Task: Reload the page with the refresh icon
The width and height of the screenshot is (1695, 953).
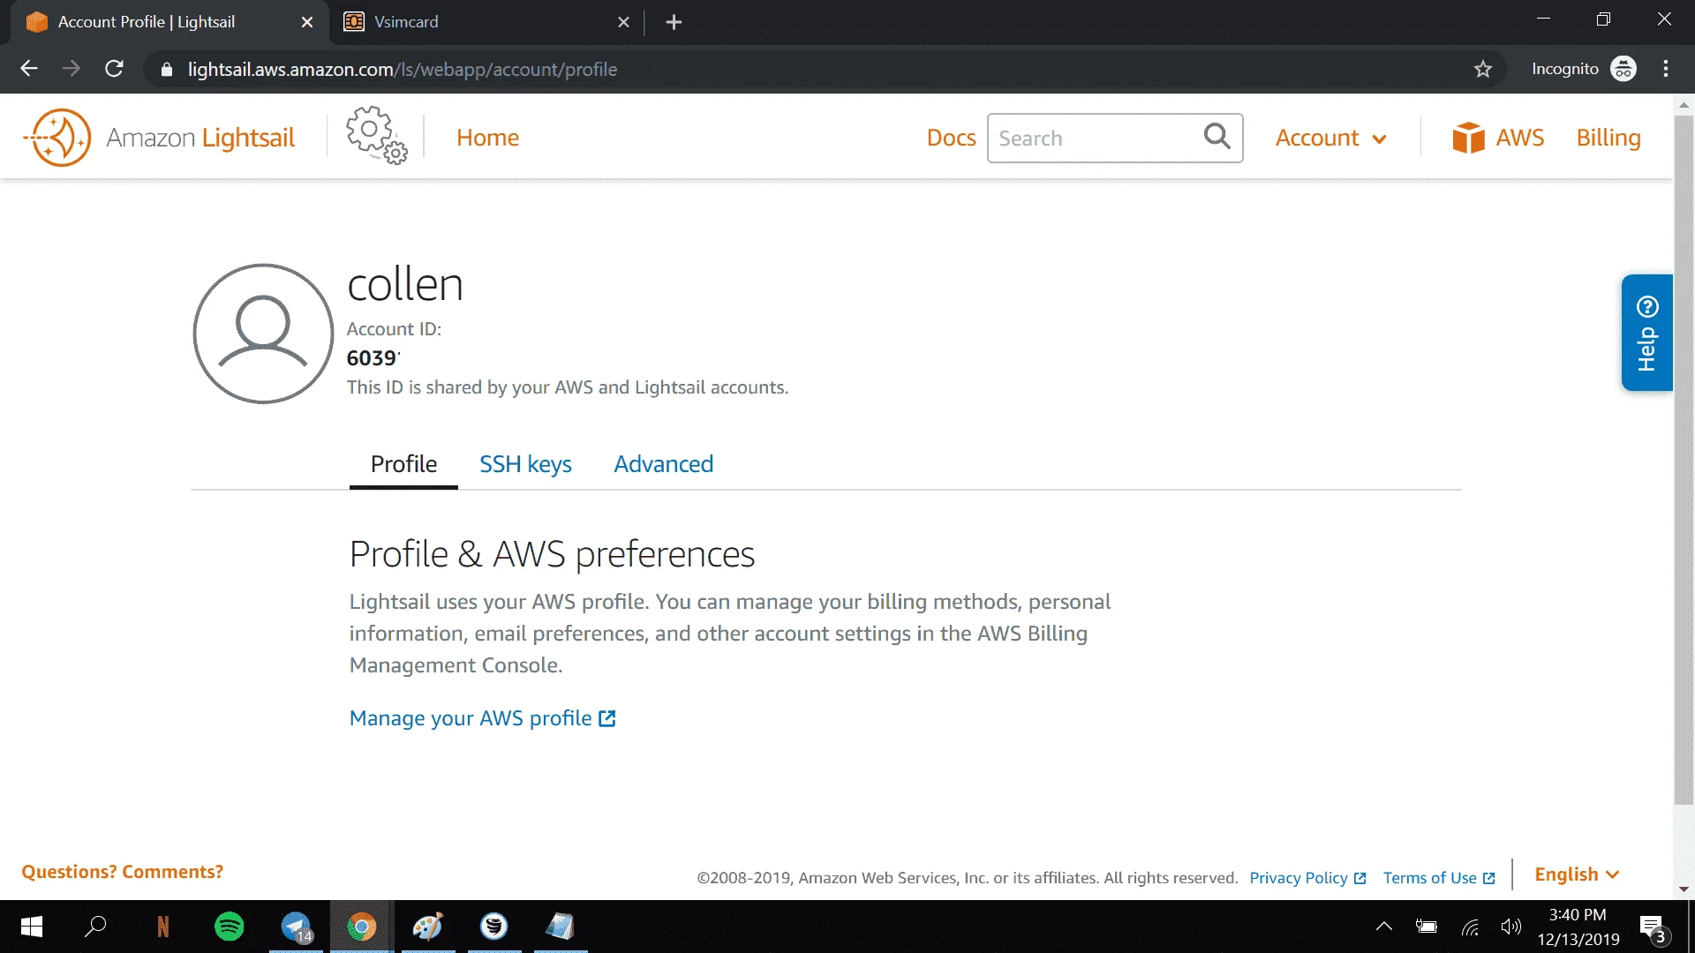Action: click(114, 69)
